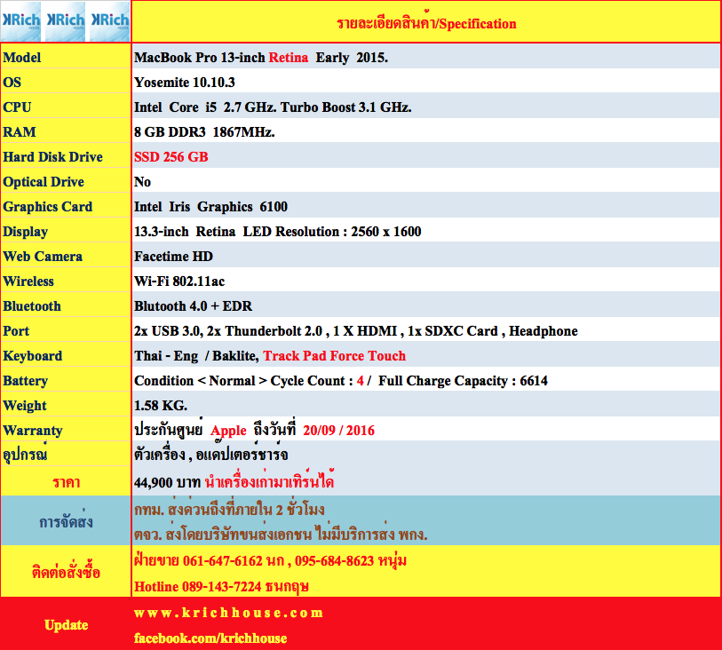Select the Hard Disk Drive label
This screenshot has width=722, height=650.
pos(66,157)
